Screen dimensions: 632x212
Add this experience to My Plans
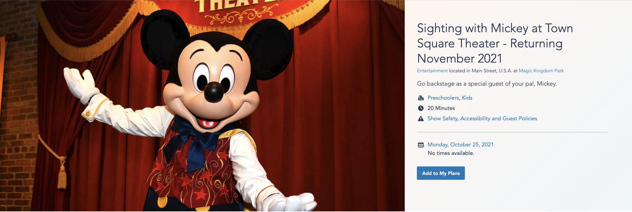click(441, 173)
